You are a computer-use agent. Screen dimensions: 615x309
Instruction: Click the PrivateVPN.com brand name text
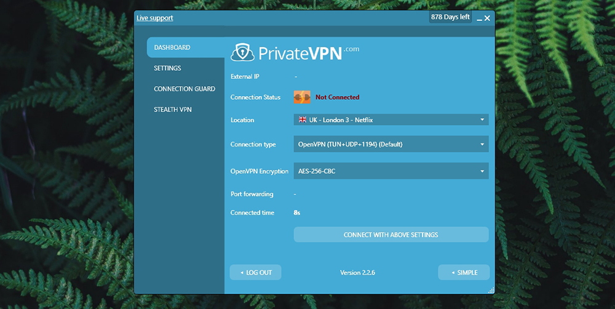click(309, 53)
